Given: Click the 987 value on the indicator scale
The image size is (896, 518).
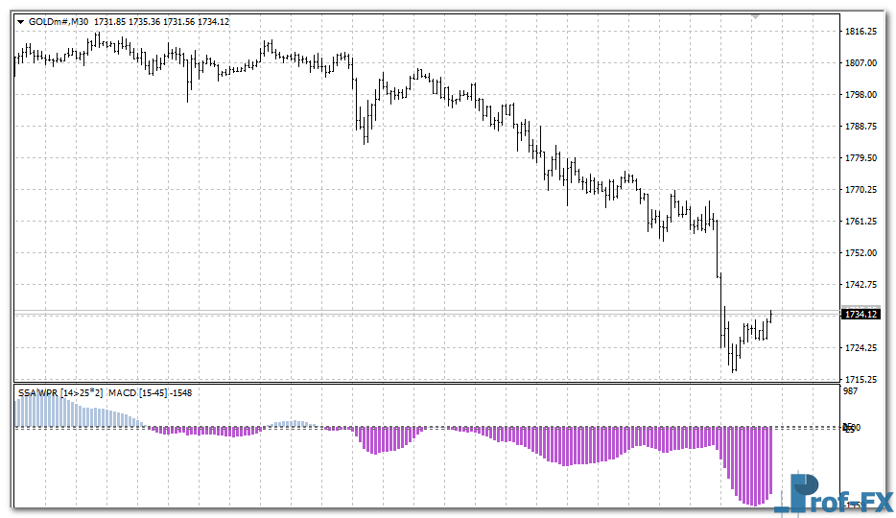Looking at the screenshot, I should coord(852,393).
